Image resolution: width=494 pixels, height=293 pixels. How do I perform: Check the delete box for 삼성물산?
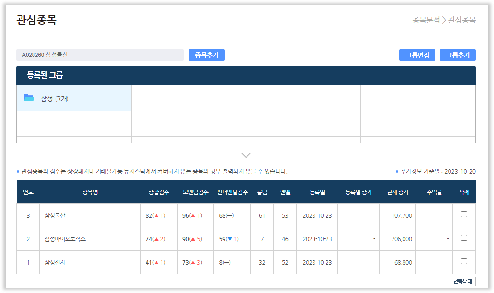464,215
